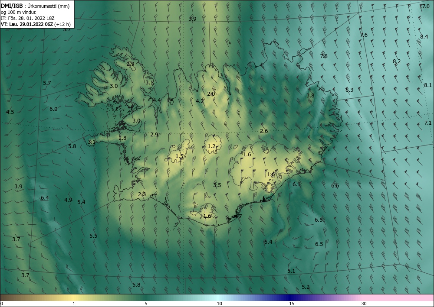Screen dimensions: 434x307
Task: Click the 5.1 precipitation value
Action: click(291, 271)
